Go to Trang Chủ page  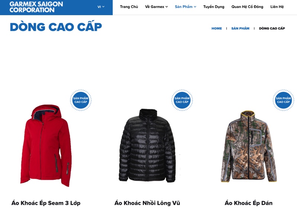coord(129,7)
